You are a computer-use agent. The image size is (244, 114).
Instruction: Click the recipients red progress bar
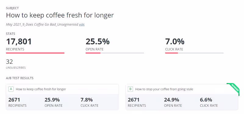[x=35, y=53]
